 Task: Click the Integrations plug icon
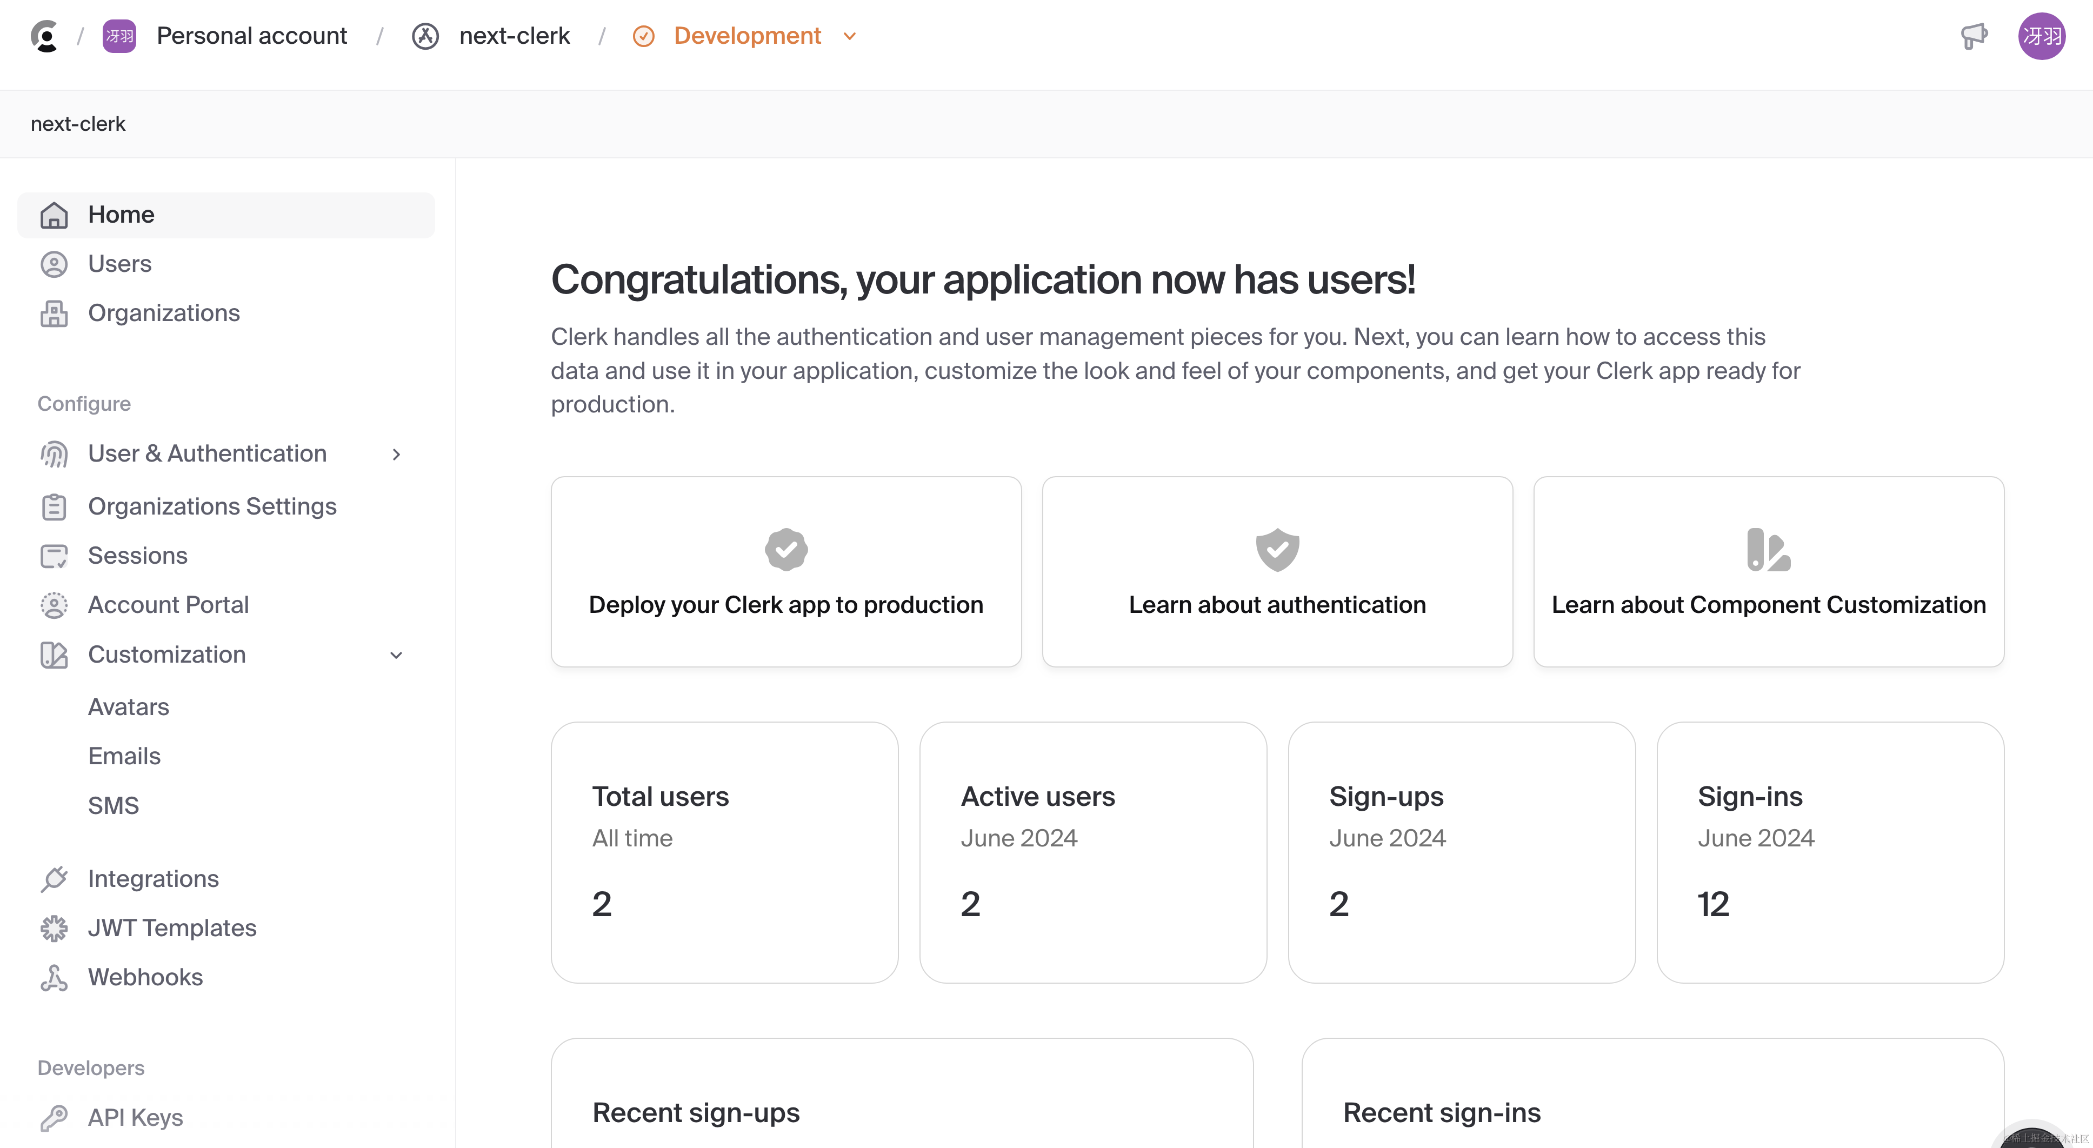pos(54,878)
